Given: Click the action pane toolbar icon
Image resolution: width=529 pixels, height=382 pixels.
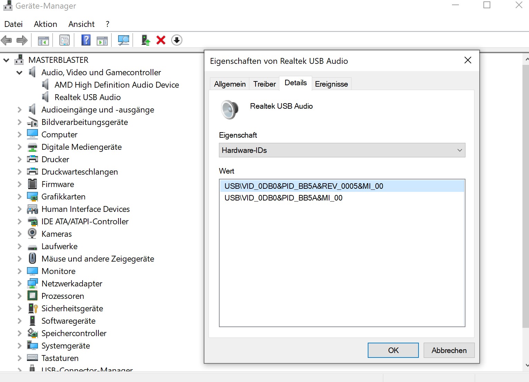Looking at the screenshot, I should tap(102, 40).
